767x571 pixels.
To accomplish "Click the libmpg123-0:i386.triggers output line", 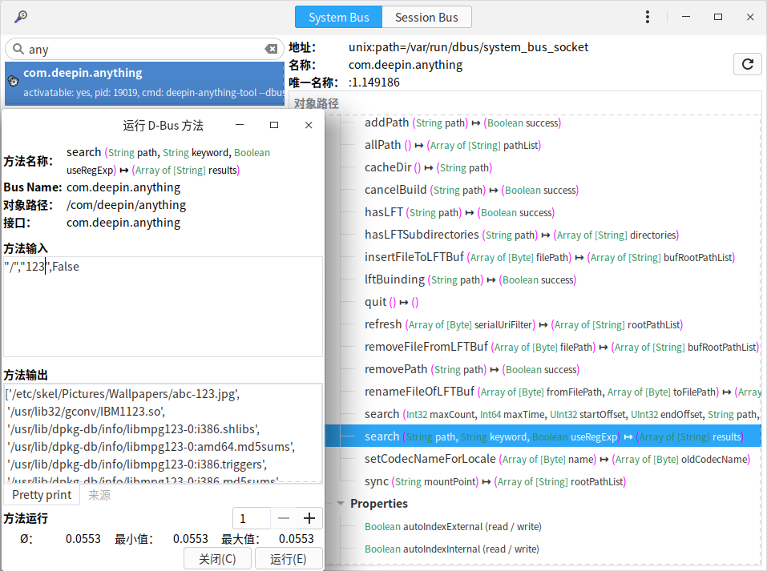I will pyautogui.click(x=137, y=465).
